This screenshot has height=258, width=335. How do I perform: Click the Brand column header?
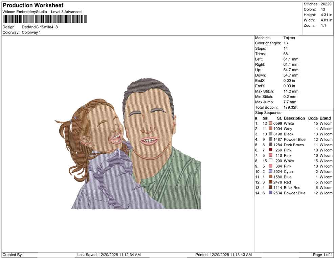click(325, 118)
